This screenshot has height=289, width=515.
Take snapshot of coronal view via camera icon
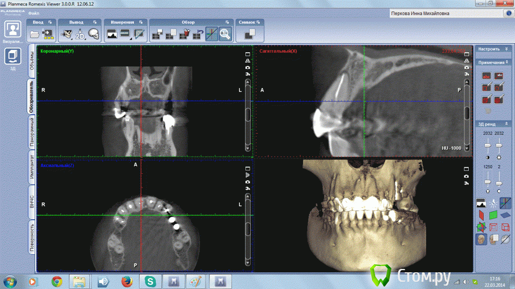pyautogui.click(x=248, y=68)
